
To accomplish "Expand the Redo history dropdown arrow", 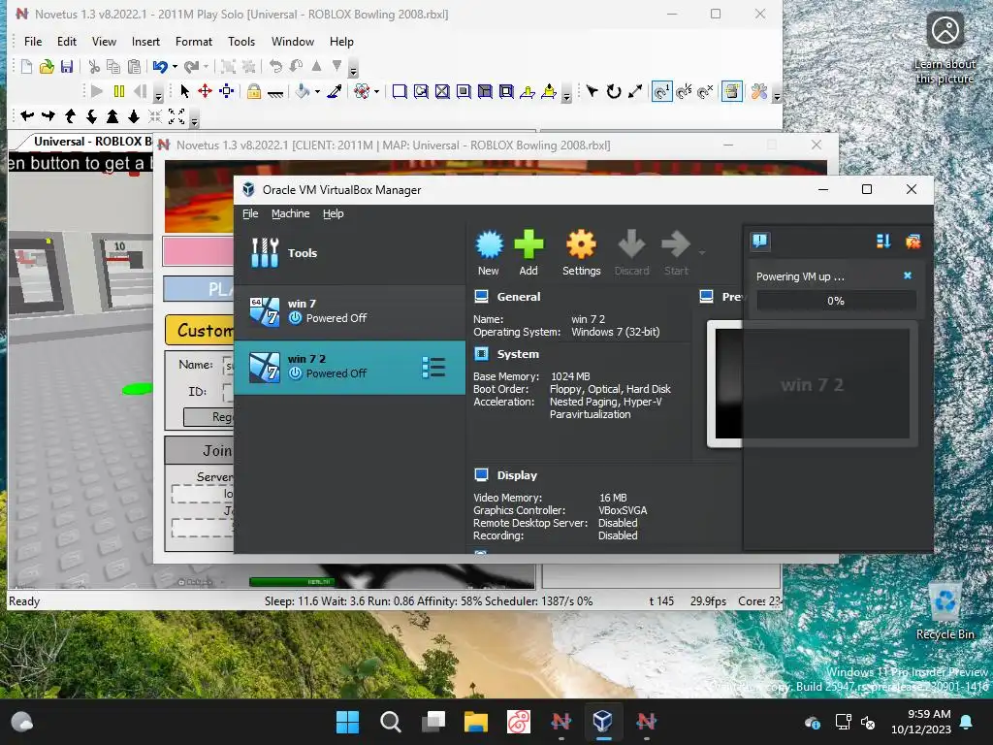I will click(x=206, y=67).
